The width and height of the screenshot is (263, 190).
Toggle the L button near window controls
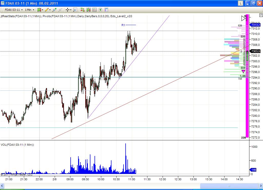coord(241,3)
